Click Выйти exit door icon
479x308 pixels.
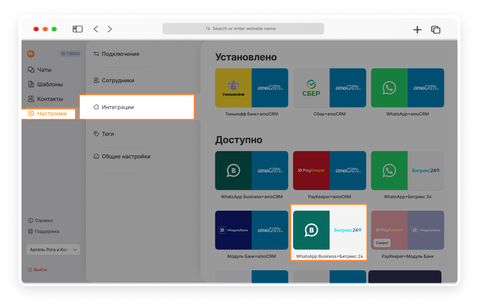[30, 270]
